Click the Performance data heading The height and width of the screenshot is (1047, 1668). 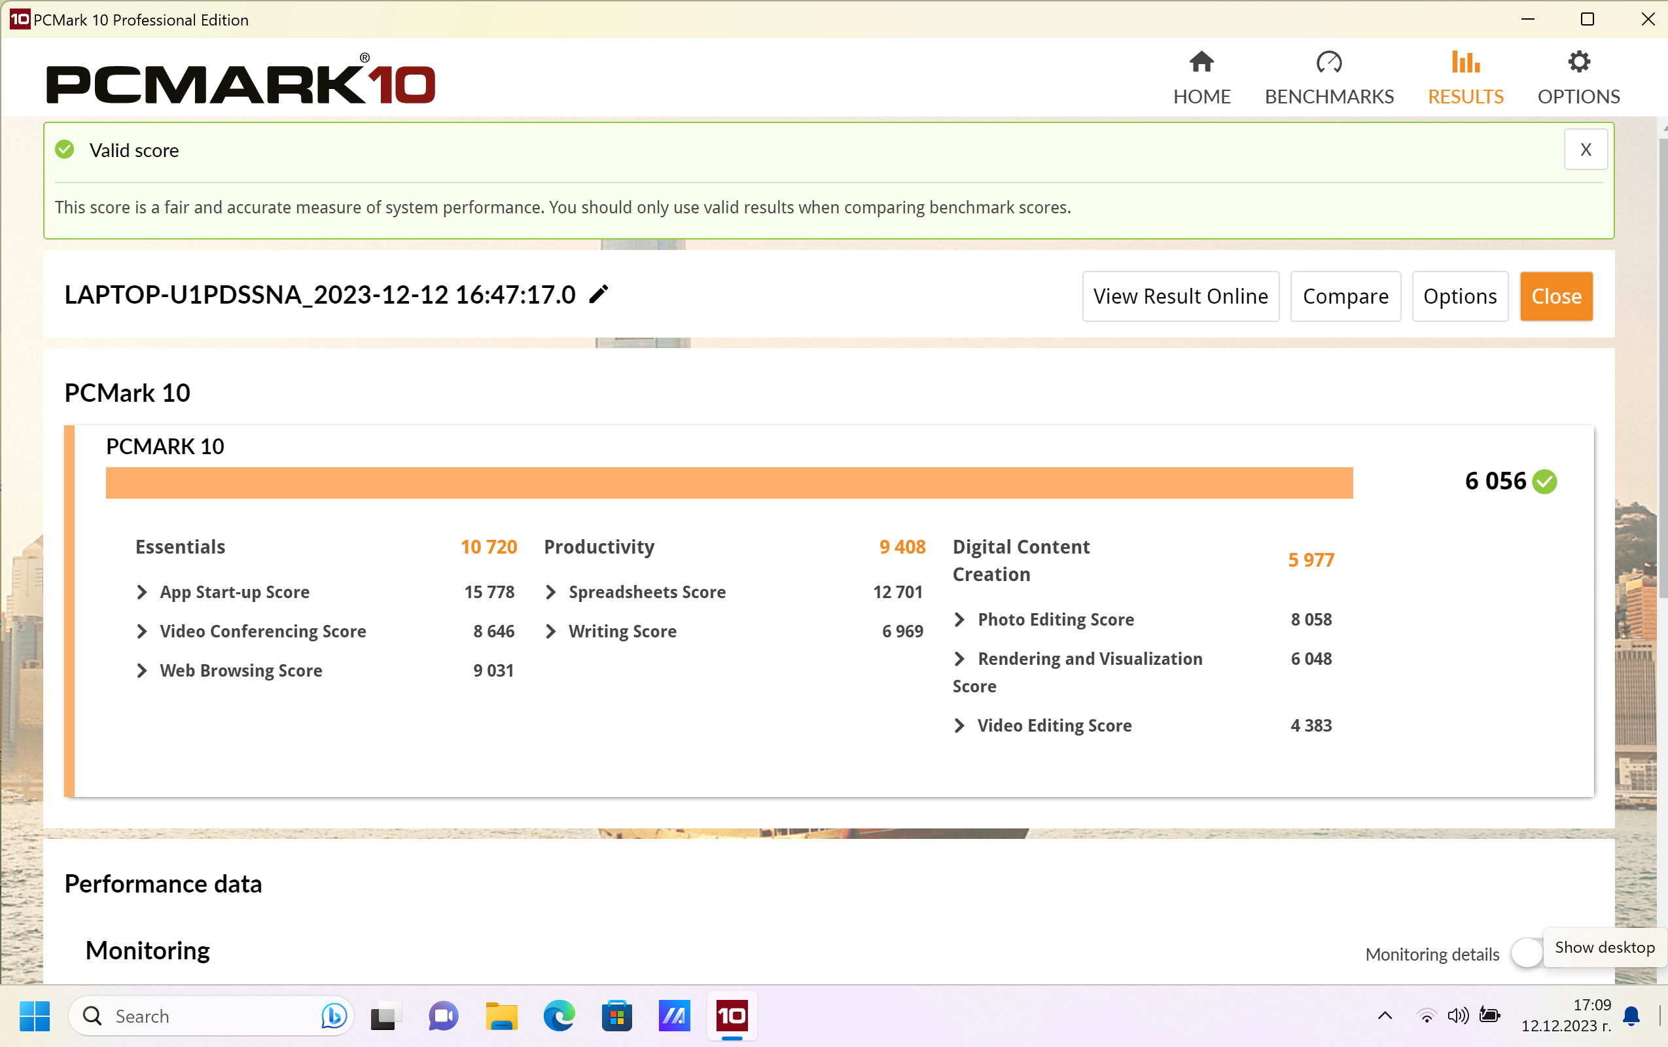click(164, 884)
